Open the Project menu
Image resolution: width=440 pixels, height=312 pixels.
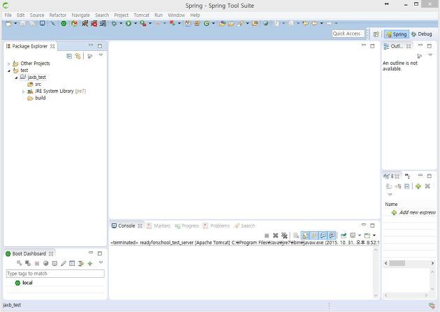(122, 15)
